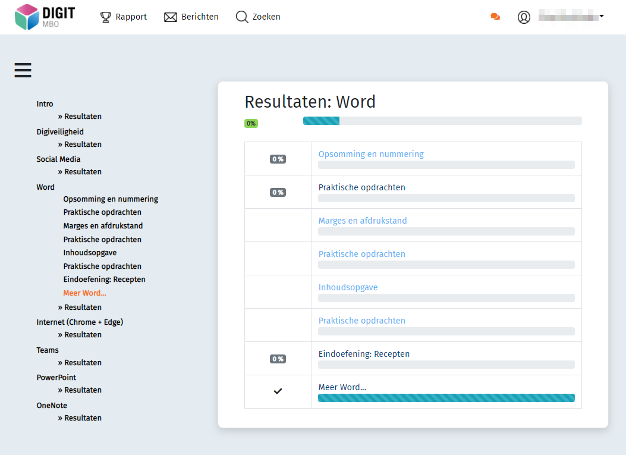
Task: Open the hamburger navigation menu
Action: pyautogui.click(x=23, y=70)
